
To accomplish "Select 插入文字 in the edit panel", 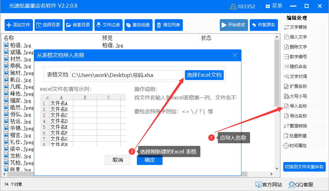I will point(296,37).
